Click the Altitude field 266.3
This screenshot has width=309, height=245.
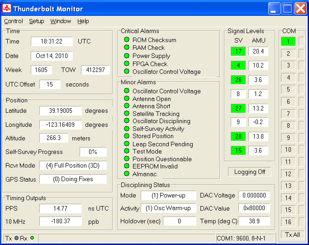click(54, 138)
